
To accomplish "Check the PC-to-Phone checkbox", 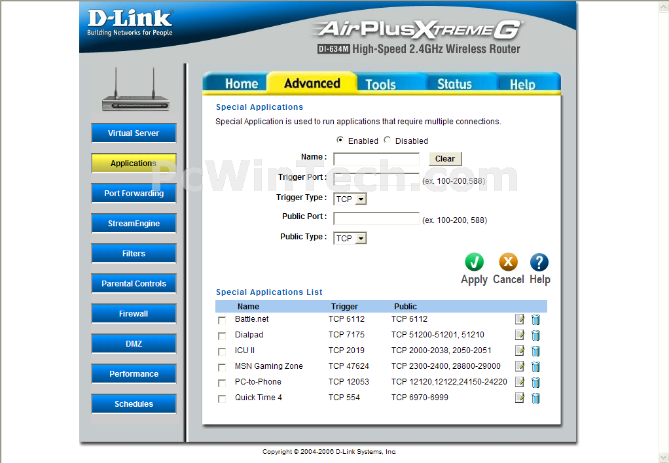I will click(222, 383).
